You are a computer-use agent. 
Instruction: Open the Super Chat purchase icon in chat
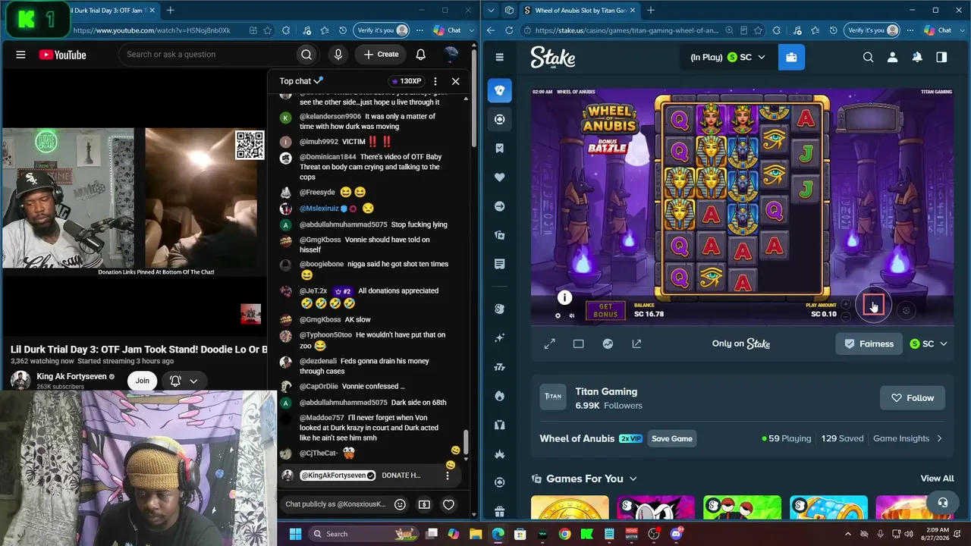(424, 504)
